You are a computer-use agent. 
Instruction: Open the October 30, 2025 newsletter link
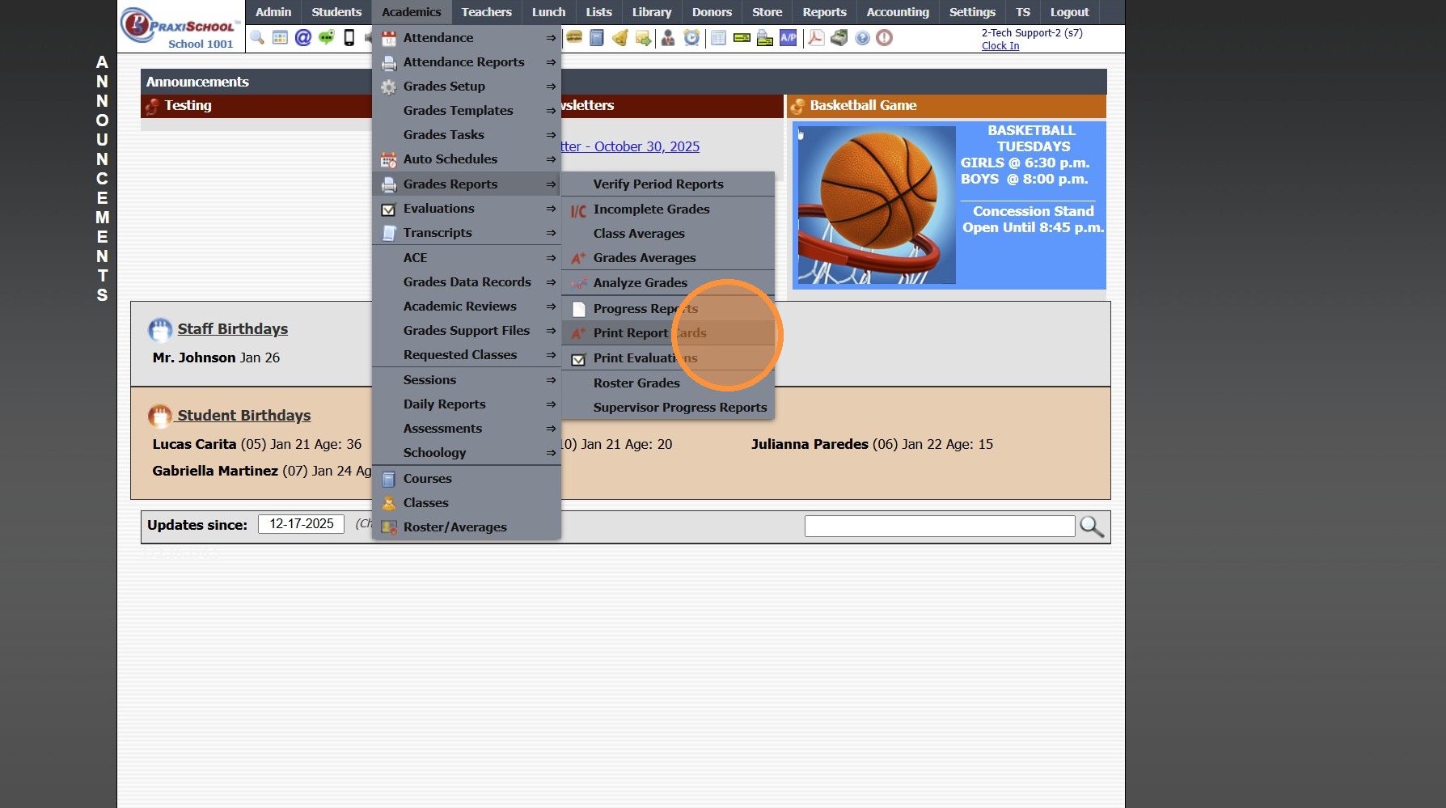630,146
